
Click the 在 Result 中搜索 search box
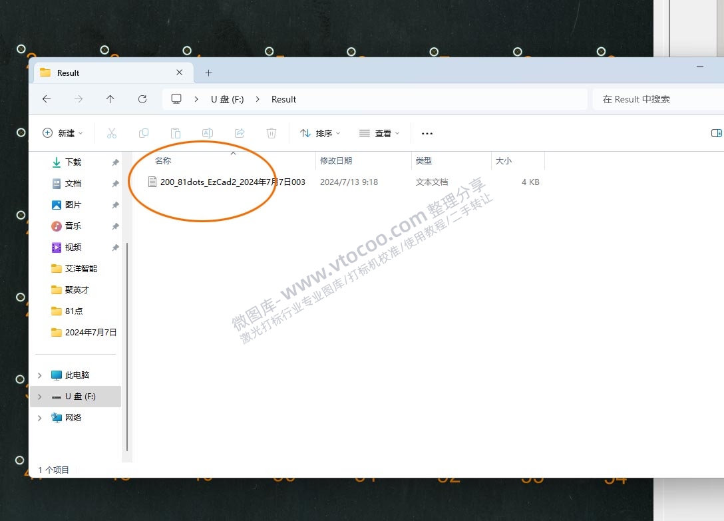pos(655,99)
